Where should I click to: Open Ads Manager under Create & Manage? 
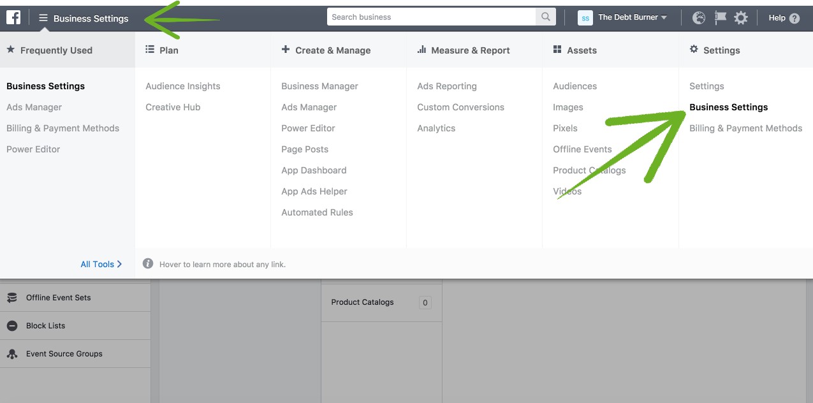[x=309, y=107]
